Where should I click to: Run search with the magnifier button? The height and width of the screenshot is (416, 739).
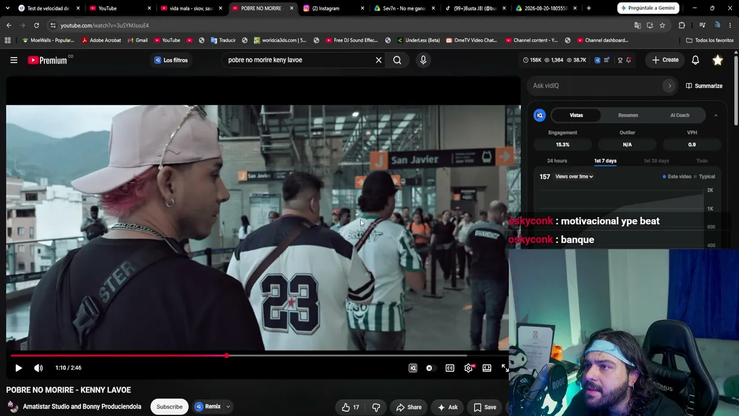pos(397,60)
